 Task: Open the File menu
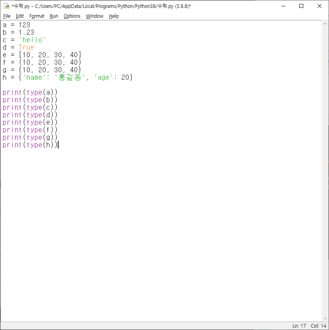tap(7, 16)
